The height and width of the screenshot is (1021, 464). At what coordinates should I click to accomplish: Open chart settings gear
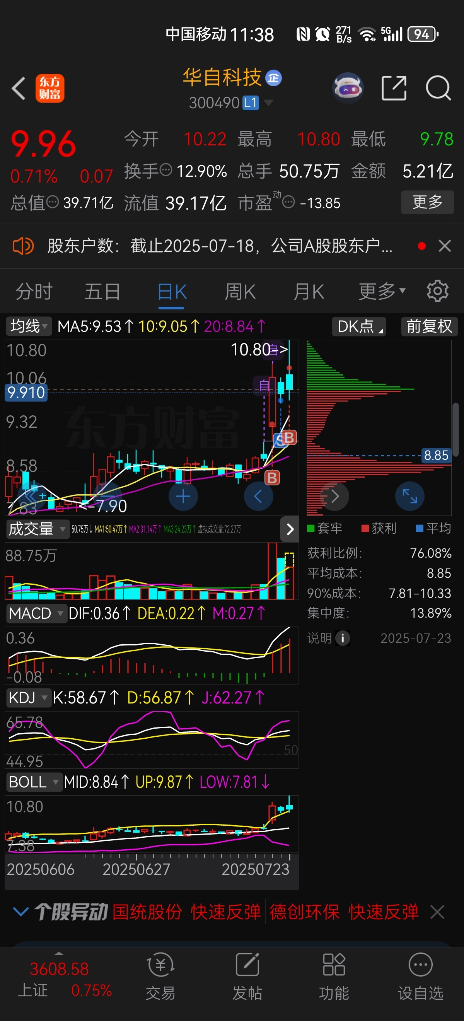(437, 291)
